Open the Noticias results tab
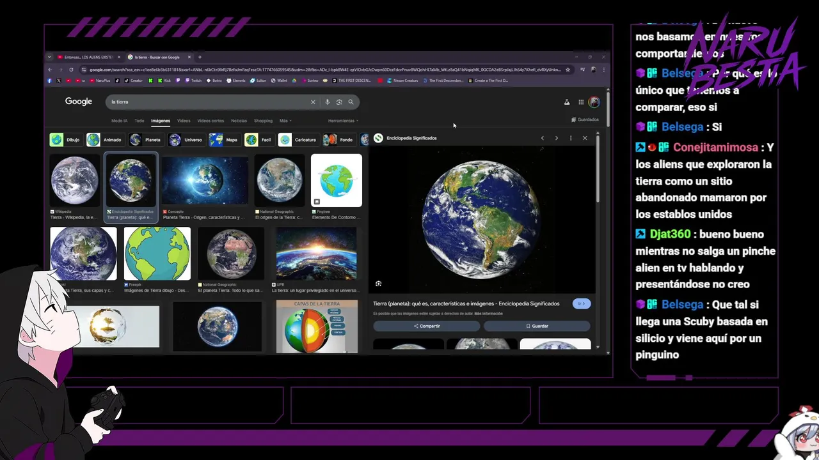819x460 pixels. click(x=239, y=121)
